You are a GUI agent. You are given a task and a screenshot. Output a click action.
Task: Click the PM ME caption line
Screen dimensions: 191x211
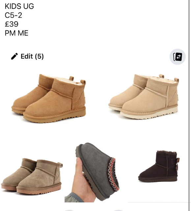coord(16,33)
